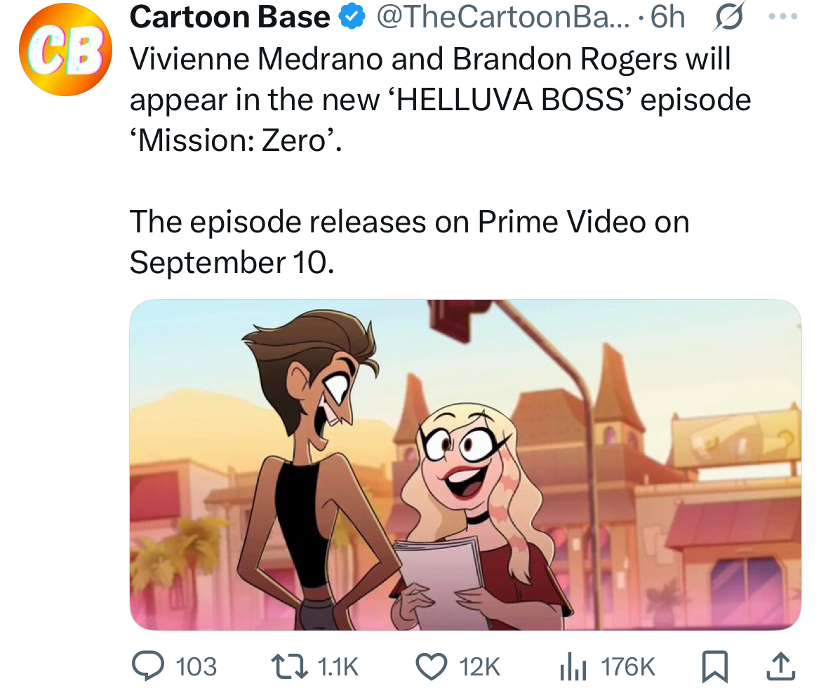821x693 pixels.
Task: Click the 12K likes count
Action: click(x=479, y=667)
